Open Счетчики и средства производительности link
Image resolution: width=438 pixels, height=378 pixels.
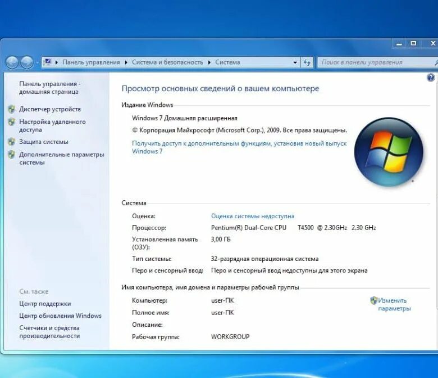point(49,331)
